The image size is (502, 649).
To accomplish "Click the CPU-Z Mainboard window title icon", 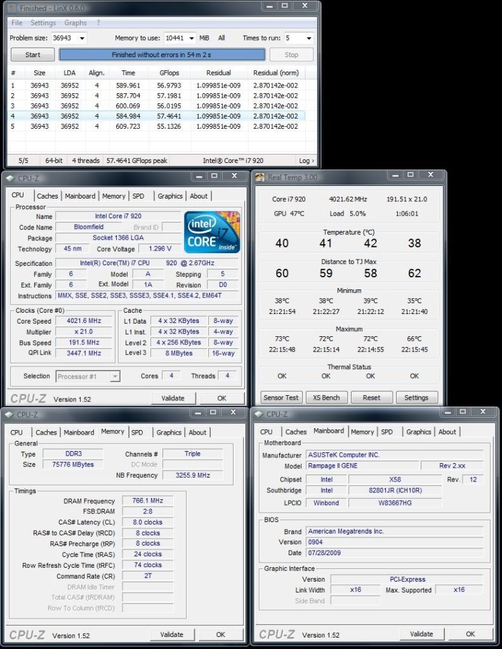I will tap(260, 414).
